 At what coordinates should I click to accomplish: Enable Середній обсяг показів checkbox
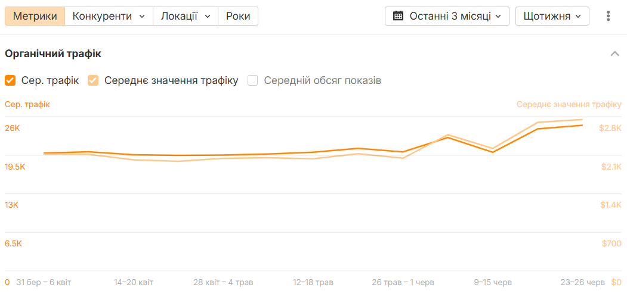point(253,80)
